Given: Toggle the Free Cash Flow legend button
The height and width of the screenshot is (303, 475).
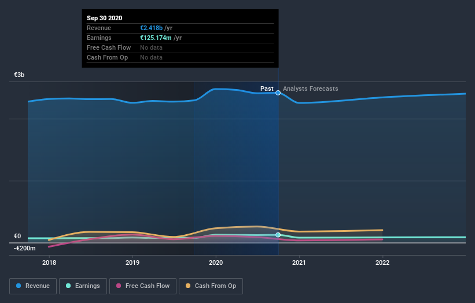Looking at the screenshot, I should 143,286.
